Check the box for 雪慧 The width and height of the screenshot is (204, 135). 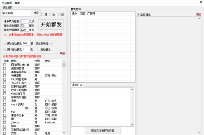point(5,101)
